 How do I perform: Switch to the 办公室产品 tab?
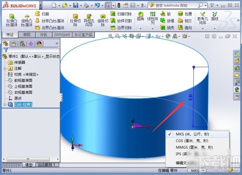click(83, 35)
